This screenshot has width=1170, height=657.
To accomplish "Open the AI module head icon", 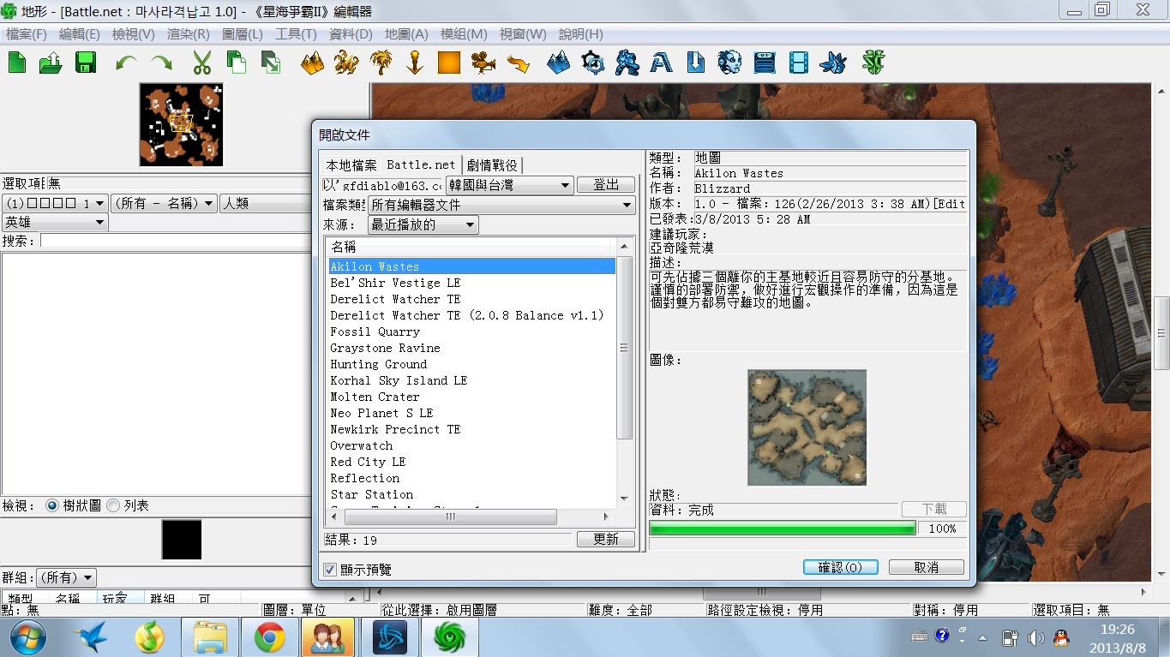I will coord(730,63).
